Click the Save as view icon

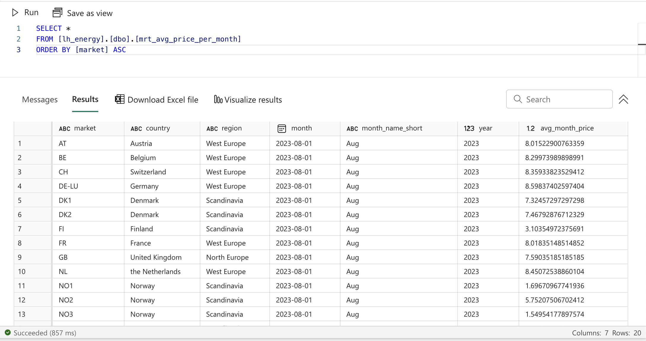coord(57,13)
